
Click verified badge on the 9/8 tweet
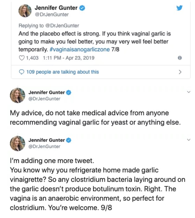69,140
